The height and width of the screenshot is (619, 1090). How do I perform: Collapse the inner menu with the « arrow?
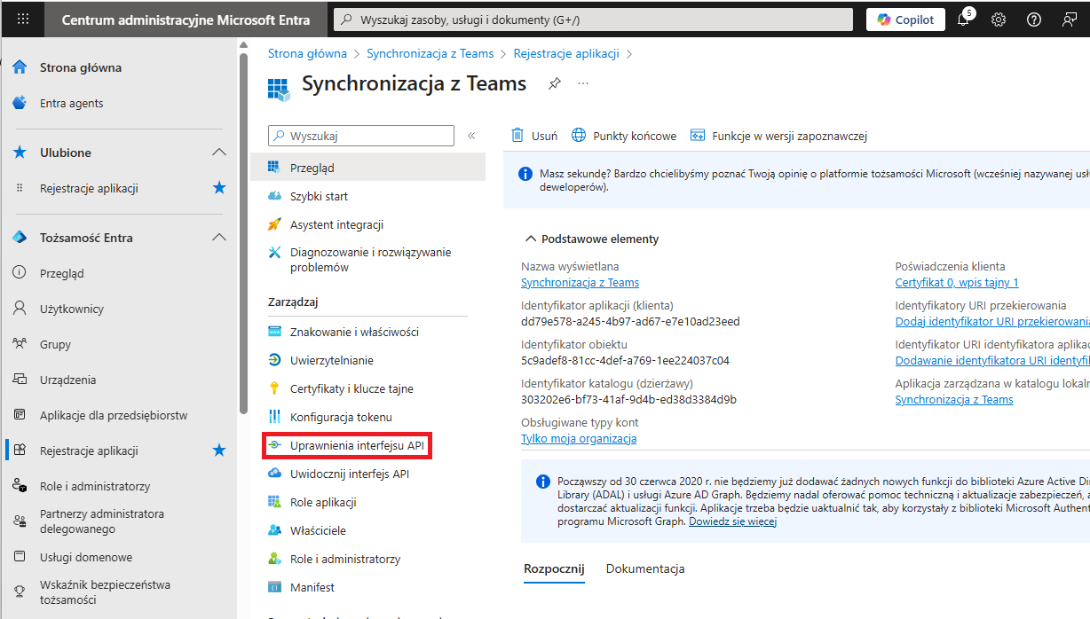[471, 136]
